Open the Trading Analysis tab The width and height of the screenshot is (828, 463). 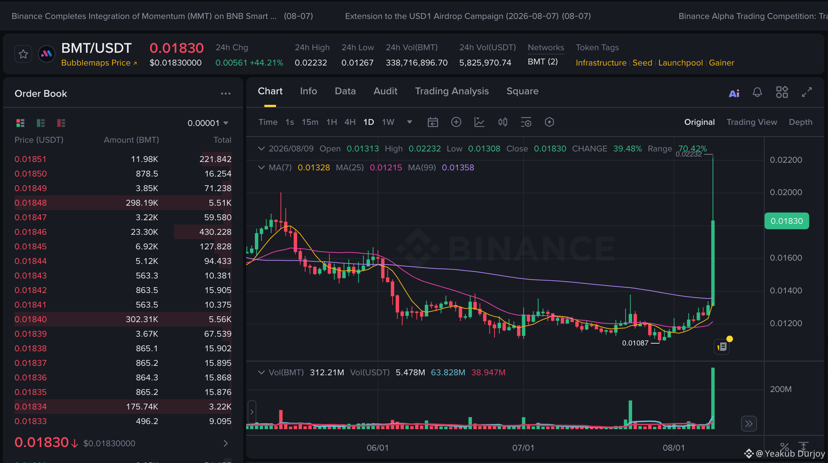[x=452, y=91]
